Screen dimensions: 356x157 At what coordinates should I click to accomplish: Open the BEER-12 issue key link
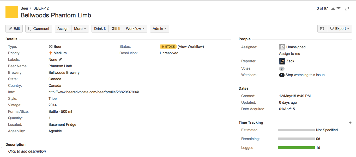[41, 8]
